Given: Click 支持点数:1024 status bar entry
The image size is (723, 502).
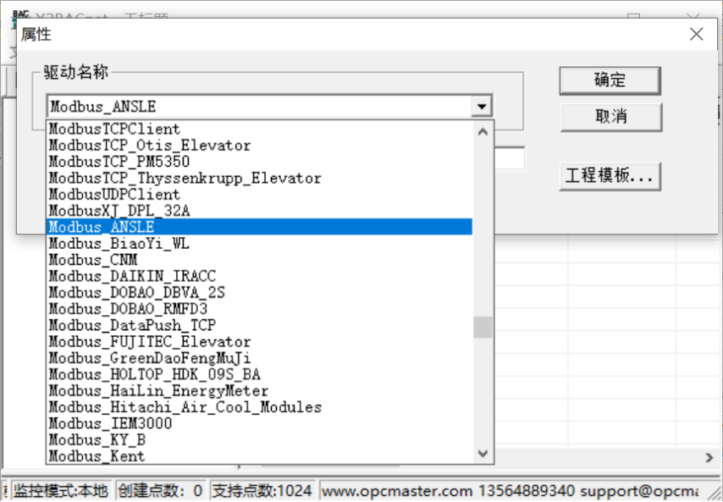Looking at the screenshot, I should tap(262, 491).
